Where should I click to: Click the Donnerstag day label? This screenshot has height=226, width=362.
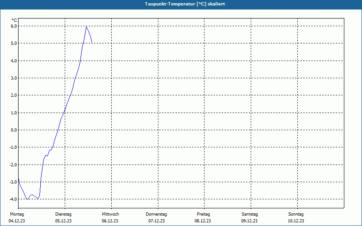coord(156,214)
